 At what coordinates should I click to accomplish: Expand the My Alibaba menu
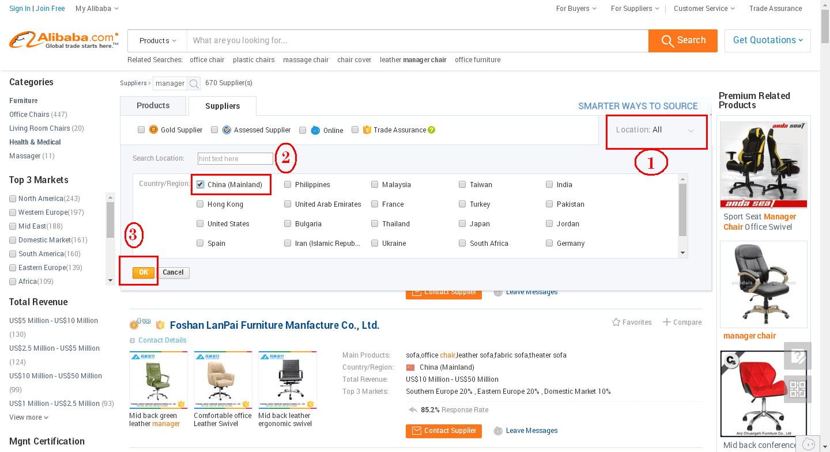(97, 9)
